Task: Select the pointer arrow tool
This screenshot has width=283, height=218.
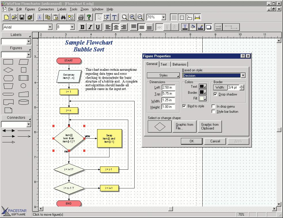Action: click(99, 17)
